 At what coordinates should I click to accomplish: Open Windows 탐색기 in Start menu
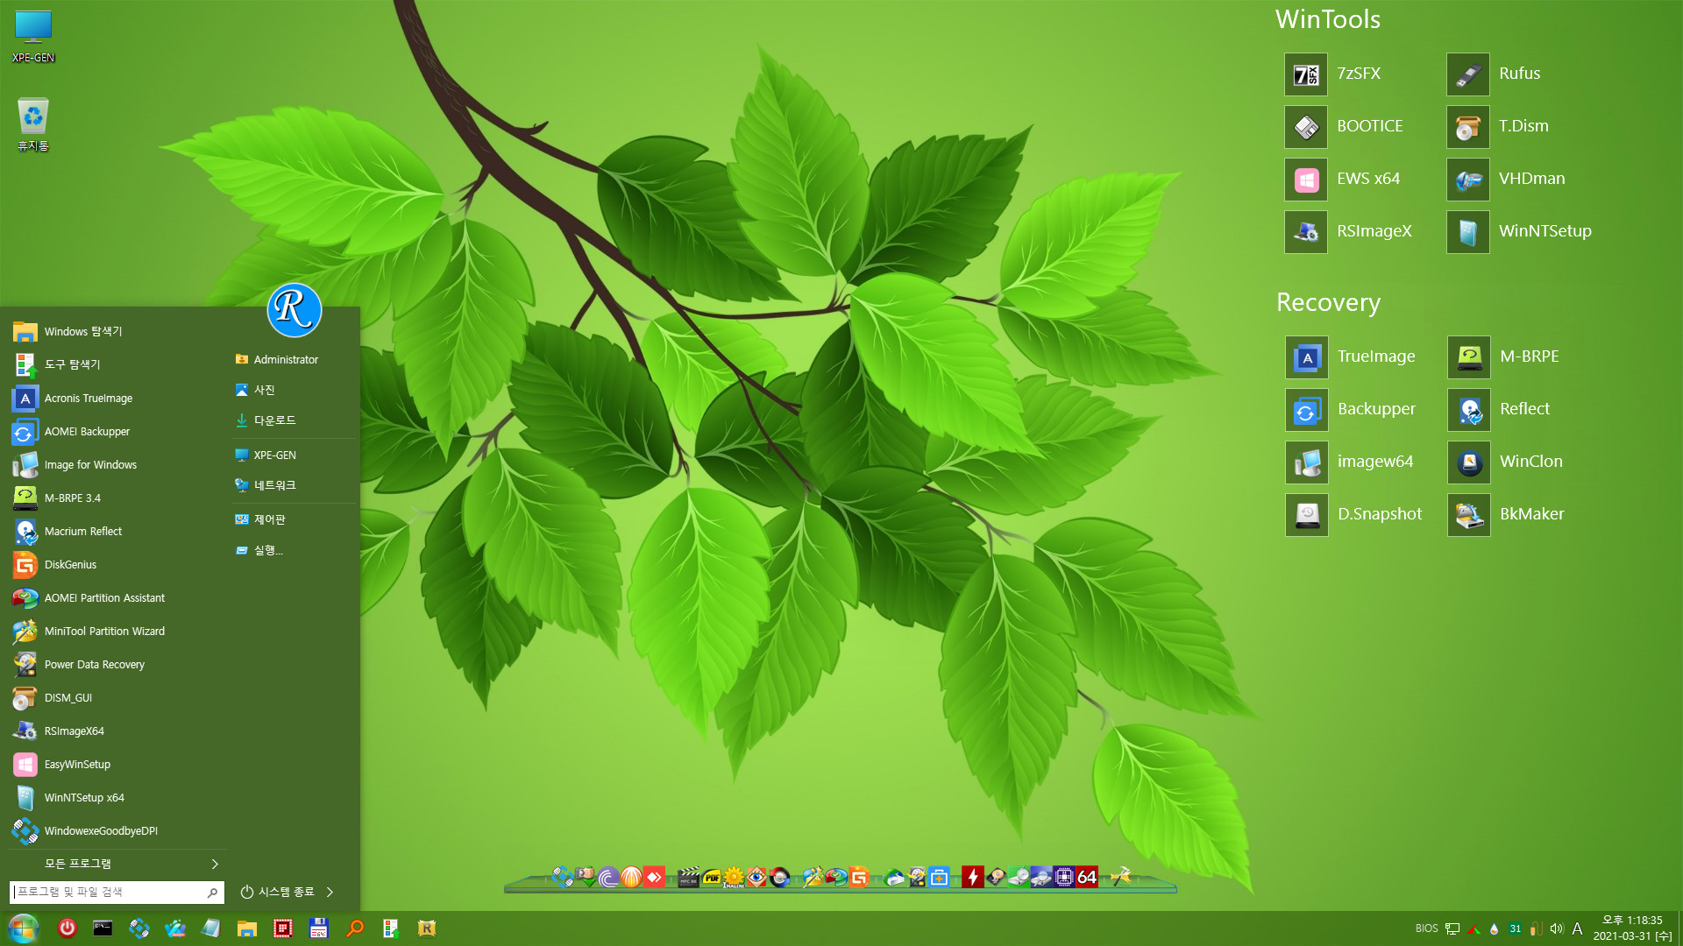tap(117, 332)
